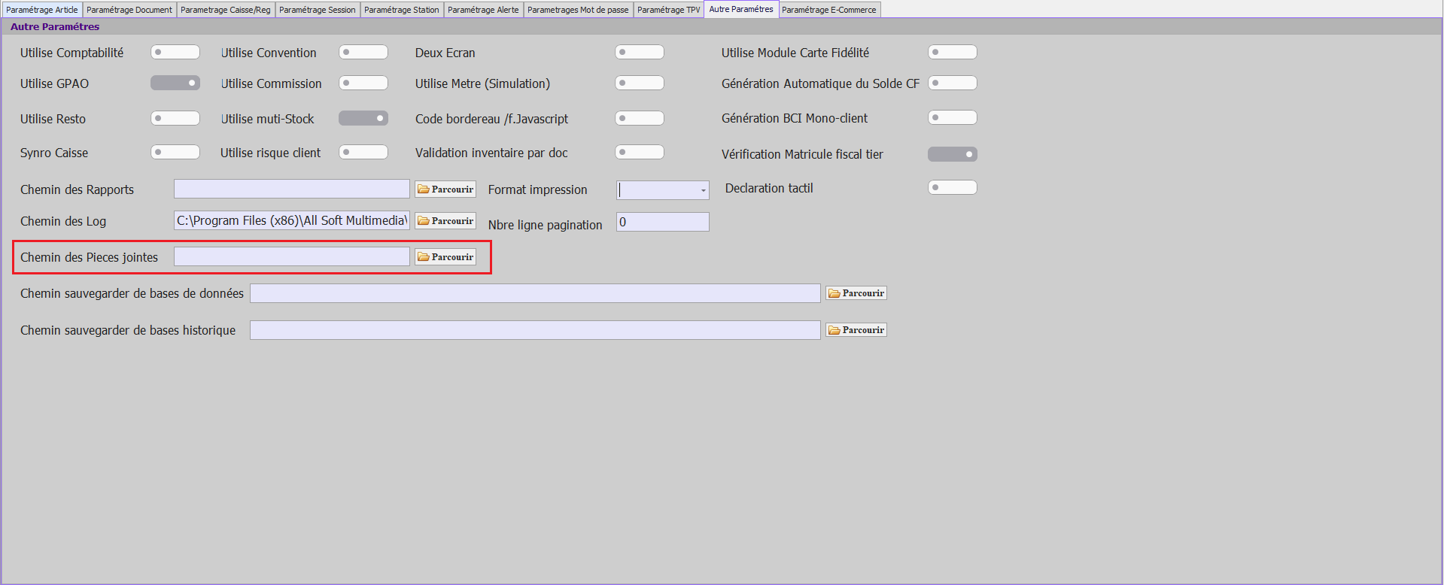Click Parcourir for bases historique path
Image resolution: width=1444 pixels, height=585 pixels.
pyautogui.click(x=856, y=330)
